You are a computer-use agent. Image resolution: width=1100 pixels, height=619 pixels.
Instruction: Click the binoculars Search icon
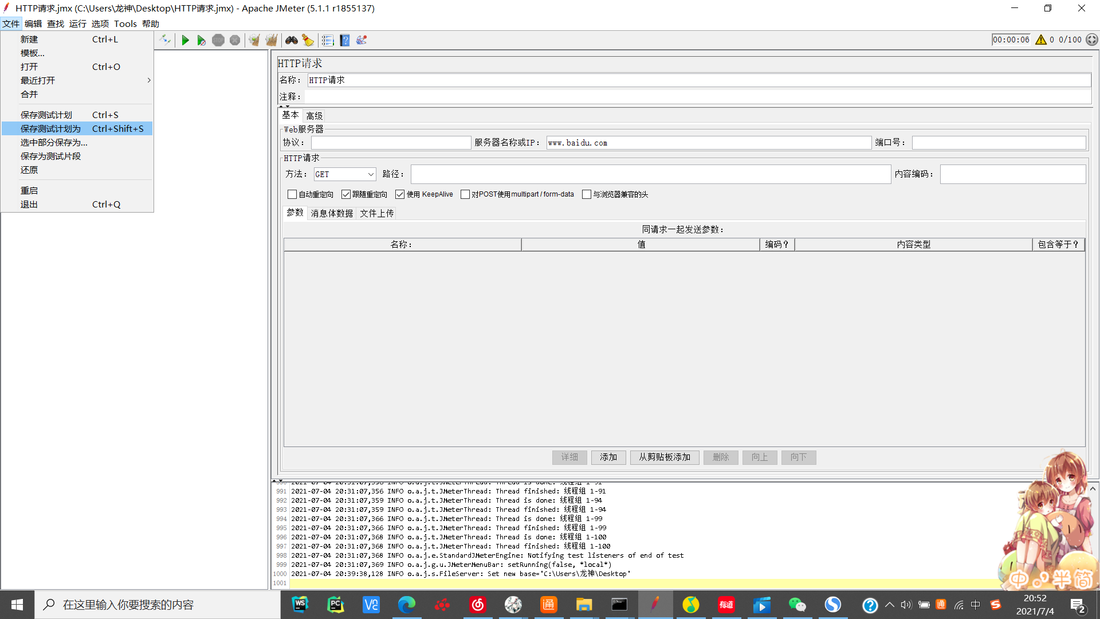click(x=292, y=40)
